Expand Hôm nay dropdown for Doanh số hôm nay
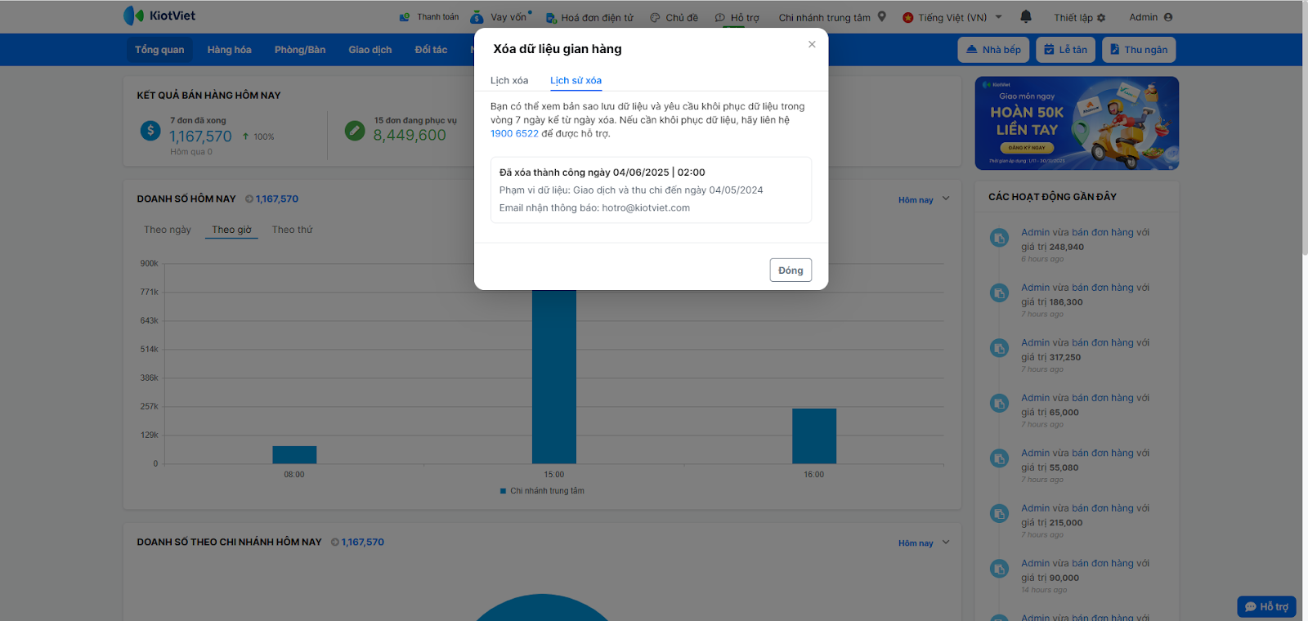The height and width of the screenshot is (621, 1308). click(x=924, y=199)
